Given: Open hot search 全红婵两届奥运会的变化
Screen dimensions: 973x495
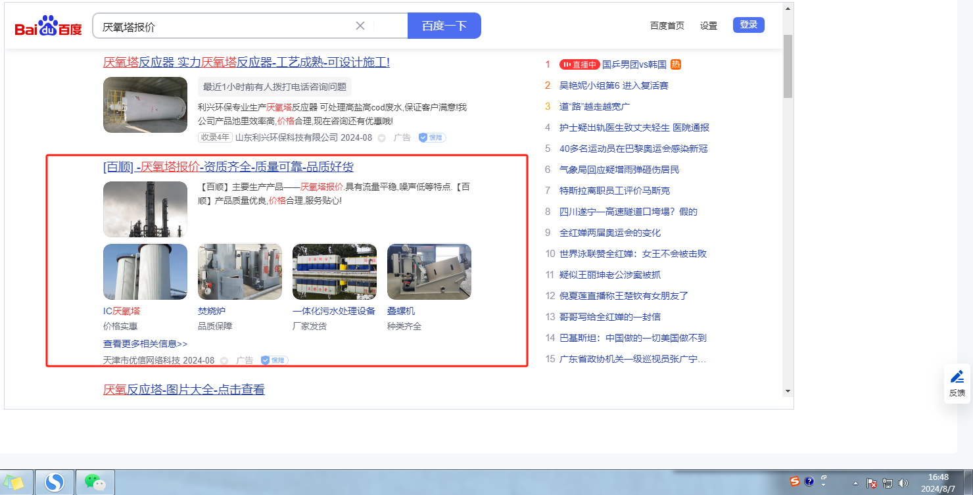Looking at the screenshot, I should pyautogui.click(x=610, y=233).
